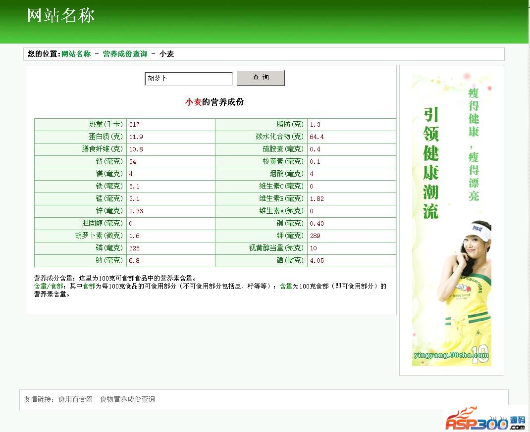Image resolution: width=530 pixels, height=432 pixels.
Task: Select the 硫胺素(毫克) label cell
Action: coord(261,149)
